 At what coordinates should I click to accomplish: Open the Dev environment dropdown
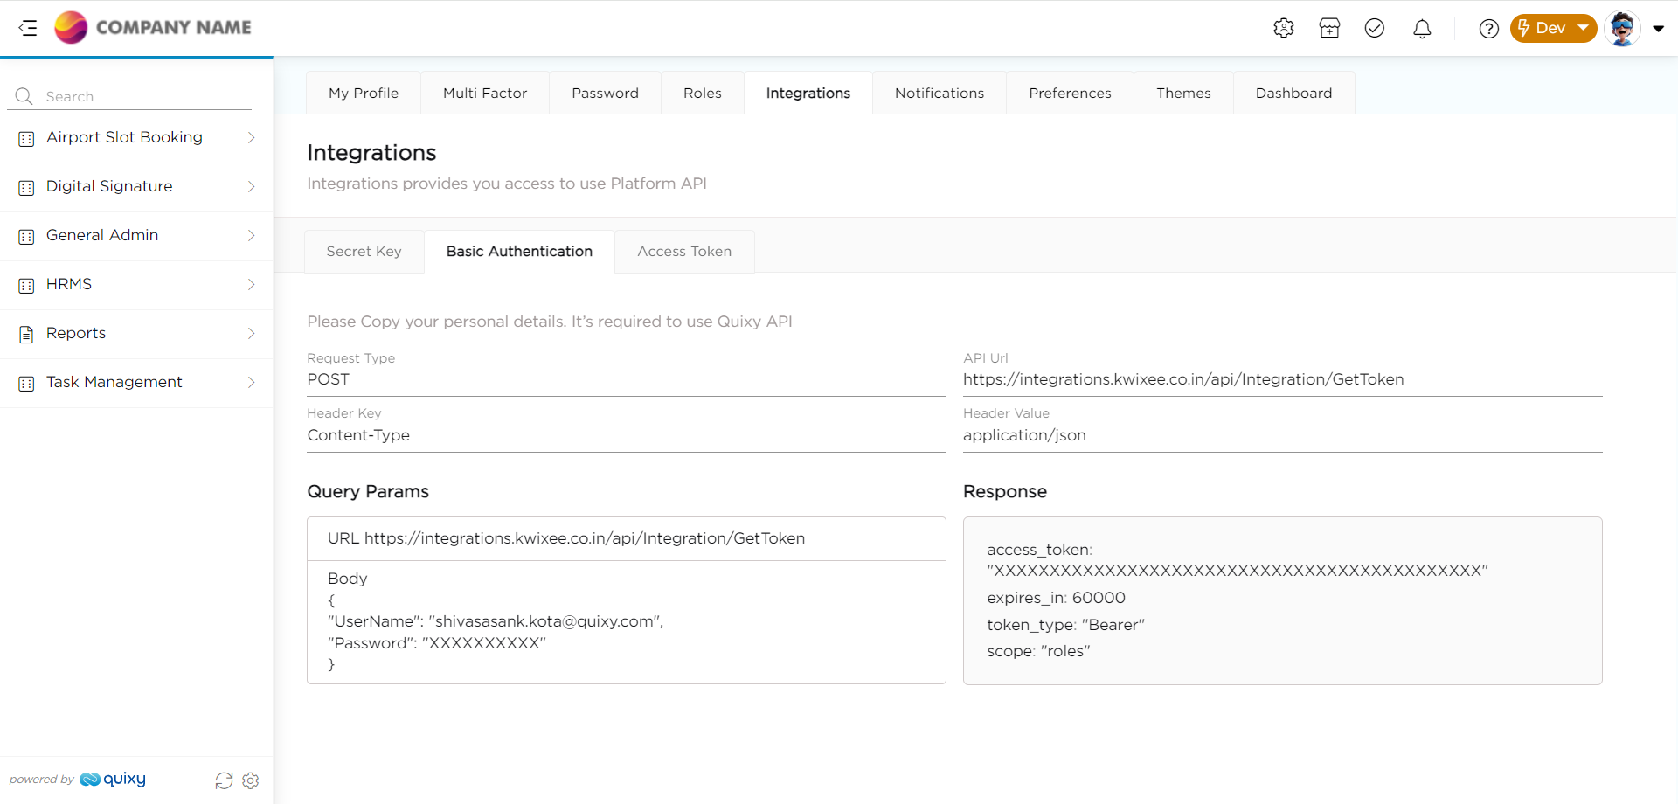(x=1552, y=28)
